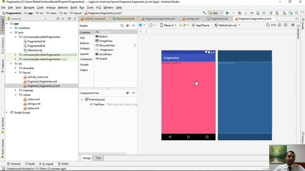Open the Structure tool window

(x=2, y=46)
